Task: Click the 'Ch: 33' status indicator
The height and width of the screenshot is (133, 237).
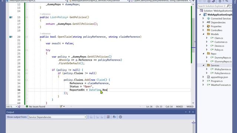Action: pyautogui.click(x=159, y=106)
